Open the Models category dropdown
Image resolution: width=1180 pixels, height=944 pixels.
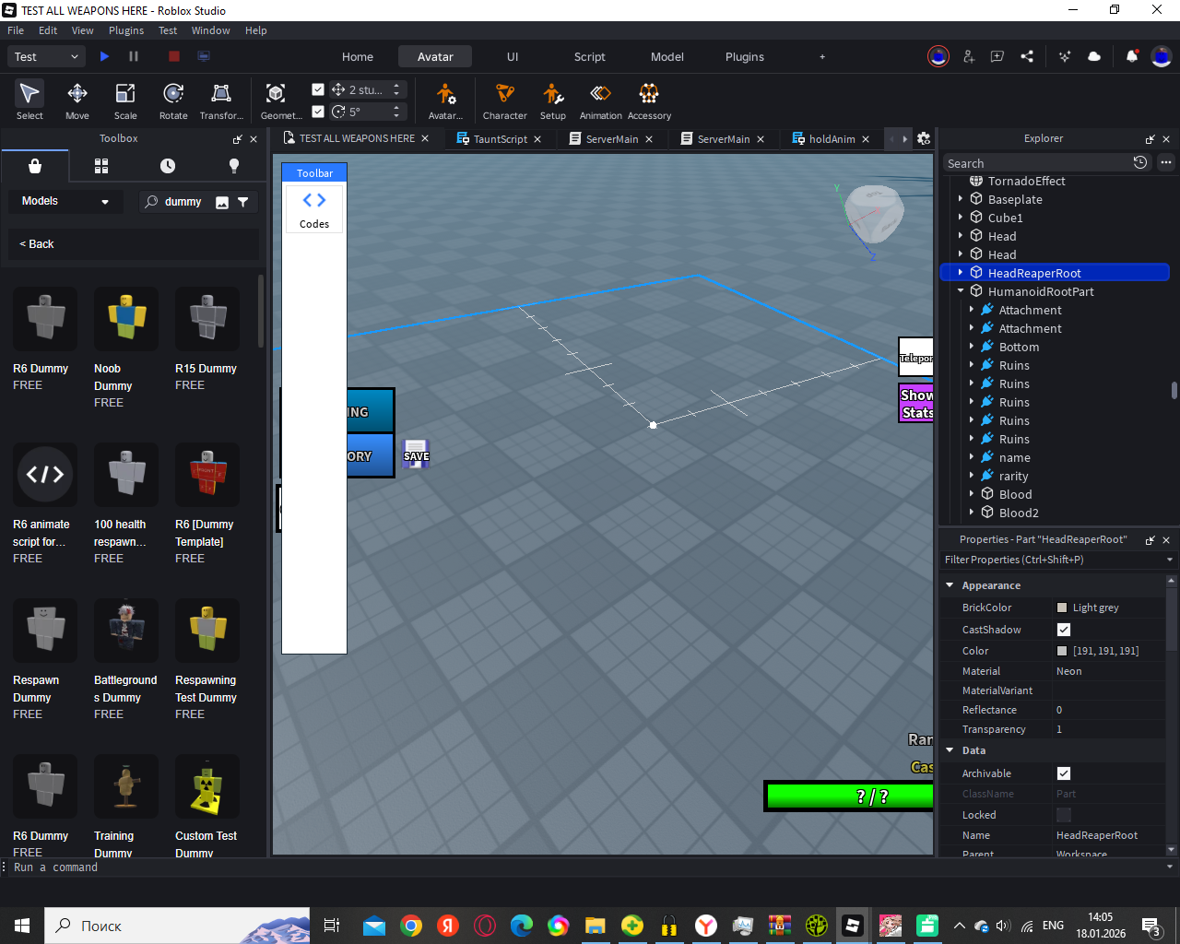[65, 201]
